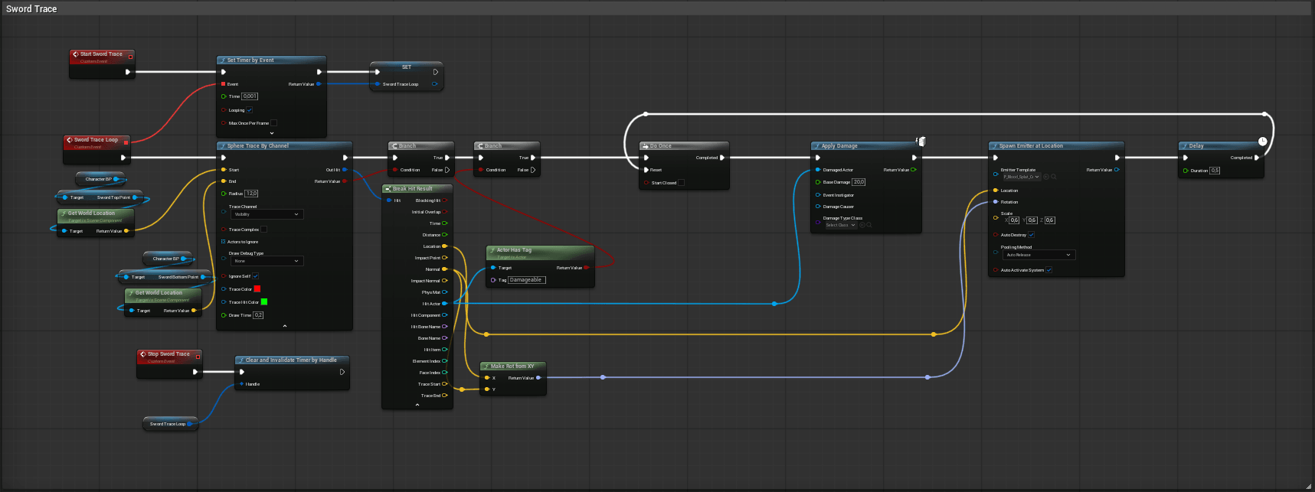Viewport: 1315px width, 492px height.
Task: Click the Make Rot from XY Return Value pin
Action: [x=538, y=377]
